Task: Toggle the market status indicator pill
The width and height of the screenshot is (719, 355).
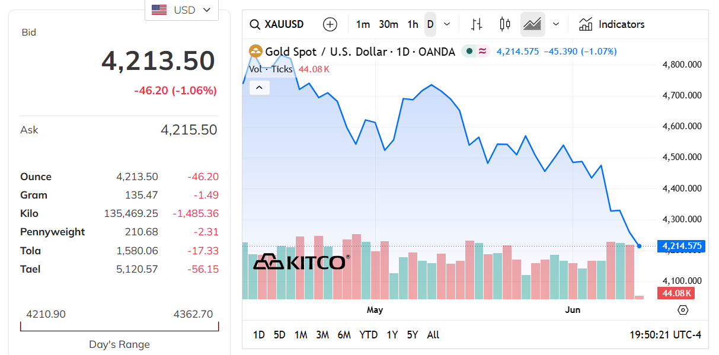Action: (x=476, y=52)
